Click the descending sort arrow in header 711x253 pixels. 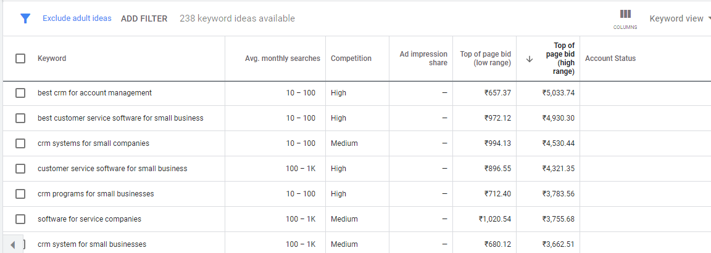[x=529, y=59]
